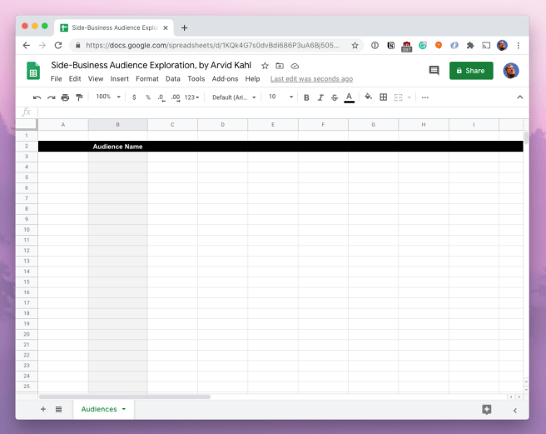This screenshot has height=434, width=546.
Task: Select column D header
Action: click(x=222, y=125)
